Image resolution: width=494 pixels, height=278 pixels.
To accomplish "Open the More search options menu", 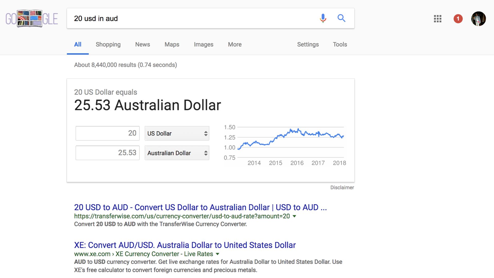I will (234, 44).
